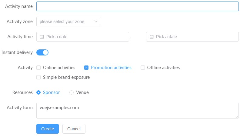Check the Online activities checkbox

(38, 68)
